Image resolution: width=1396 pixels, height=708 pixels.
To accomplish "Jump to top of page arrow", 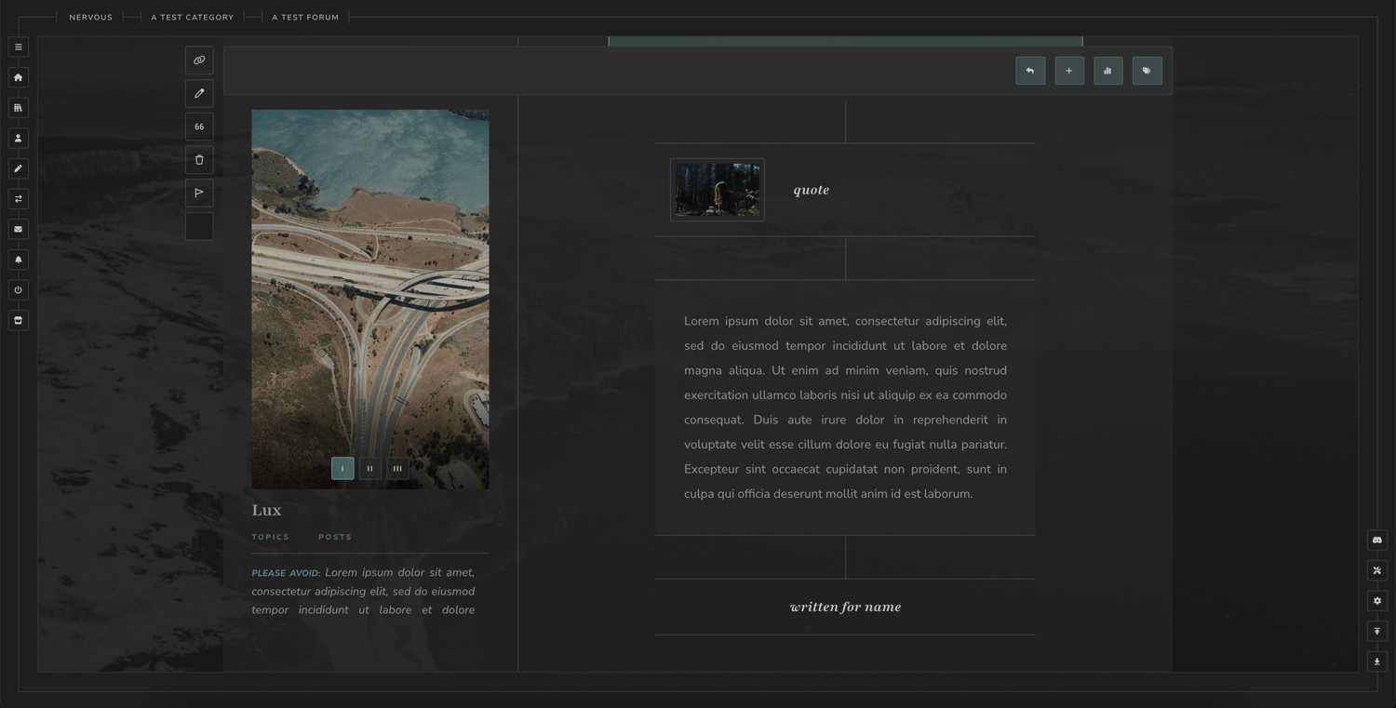I will click(1377, 631).
